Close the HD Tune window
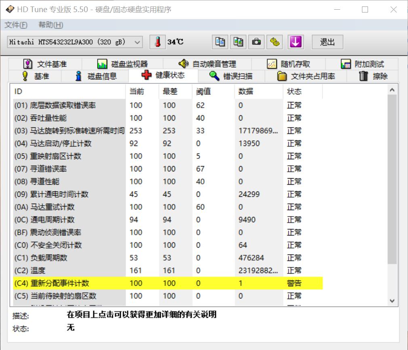 tap(393, 10)
